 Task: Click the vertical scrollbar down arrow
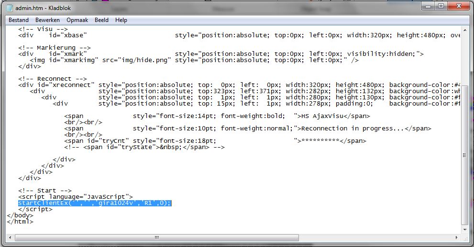465,229
